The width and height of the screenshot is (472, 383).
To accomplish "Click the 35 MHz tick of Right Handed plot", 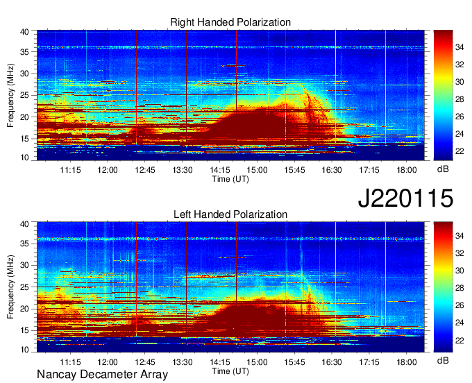I will 24,52.
